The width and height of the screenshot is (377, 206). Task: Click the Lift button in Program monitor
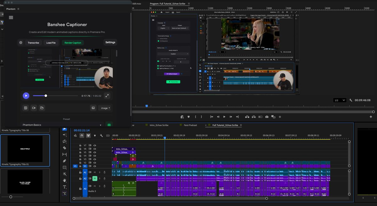248,117
